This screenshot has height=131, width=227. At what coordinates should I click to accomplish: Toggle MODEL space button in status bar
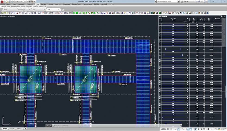tap(163, 129)
